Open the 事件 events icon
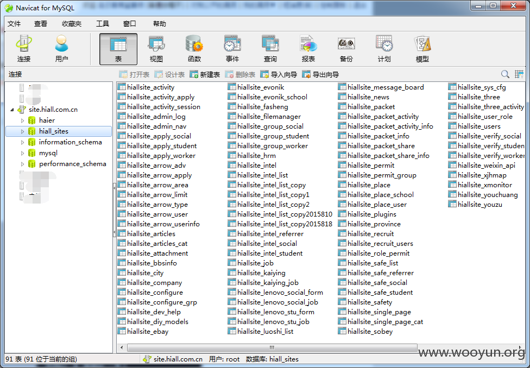530x368 pixels. pyautogui.click(x=232, y=49)
